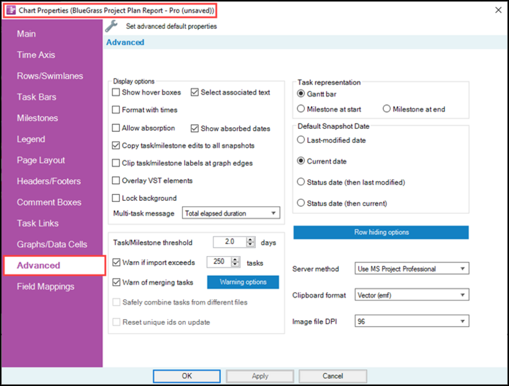Viewport: 509px width, 386px height.
Task: Open Warning options button
Action: pos(243,282)
